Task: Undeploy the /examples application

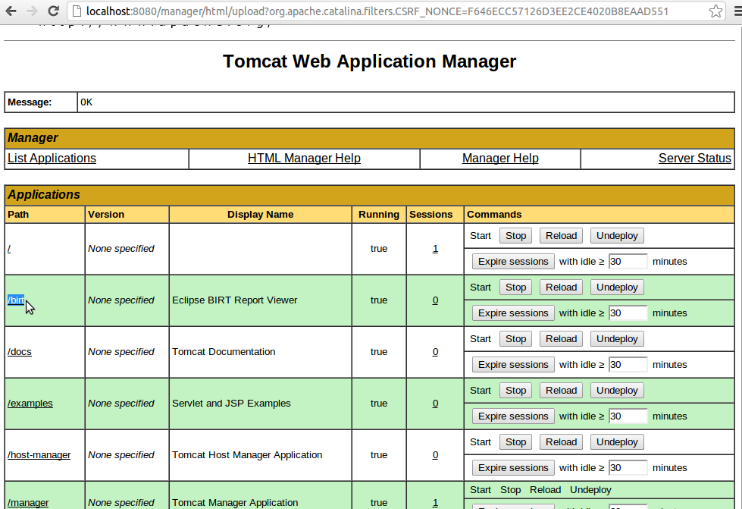Action: click(617, 391)
